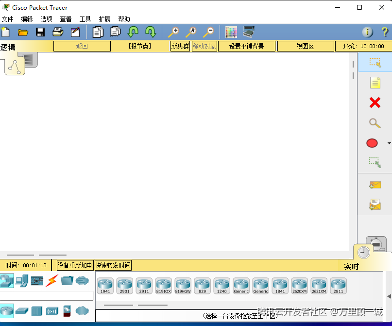Click the 环境 13:00:00 button
This screenshot has width=392, height=326.
pos(363,46)
